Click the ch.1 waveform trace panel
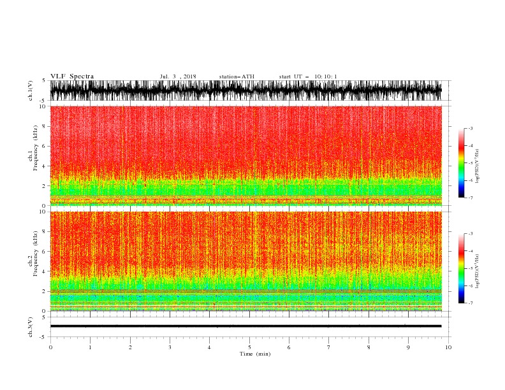 click(245, 90)
